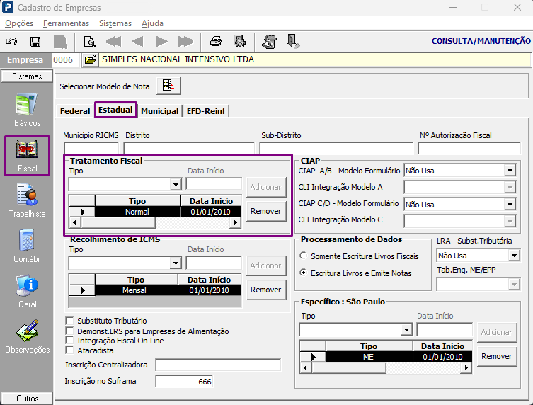Image resolution: width=533 pixels, height=405 pixels.
Task: Select Escritura Livros e Emite Notas radio
Action: pos(303,273)
